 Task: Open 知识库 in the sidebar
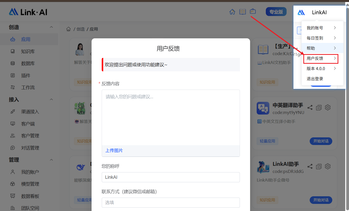click(28, 52)
